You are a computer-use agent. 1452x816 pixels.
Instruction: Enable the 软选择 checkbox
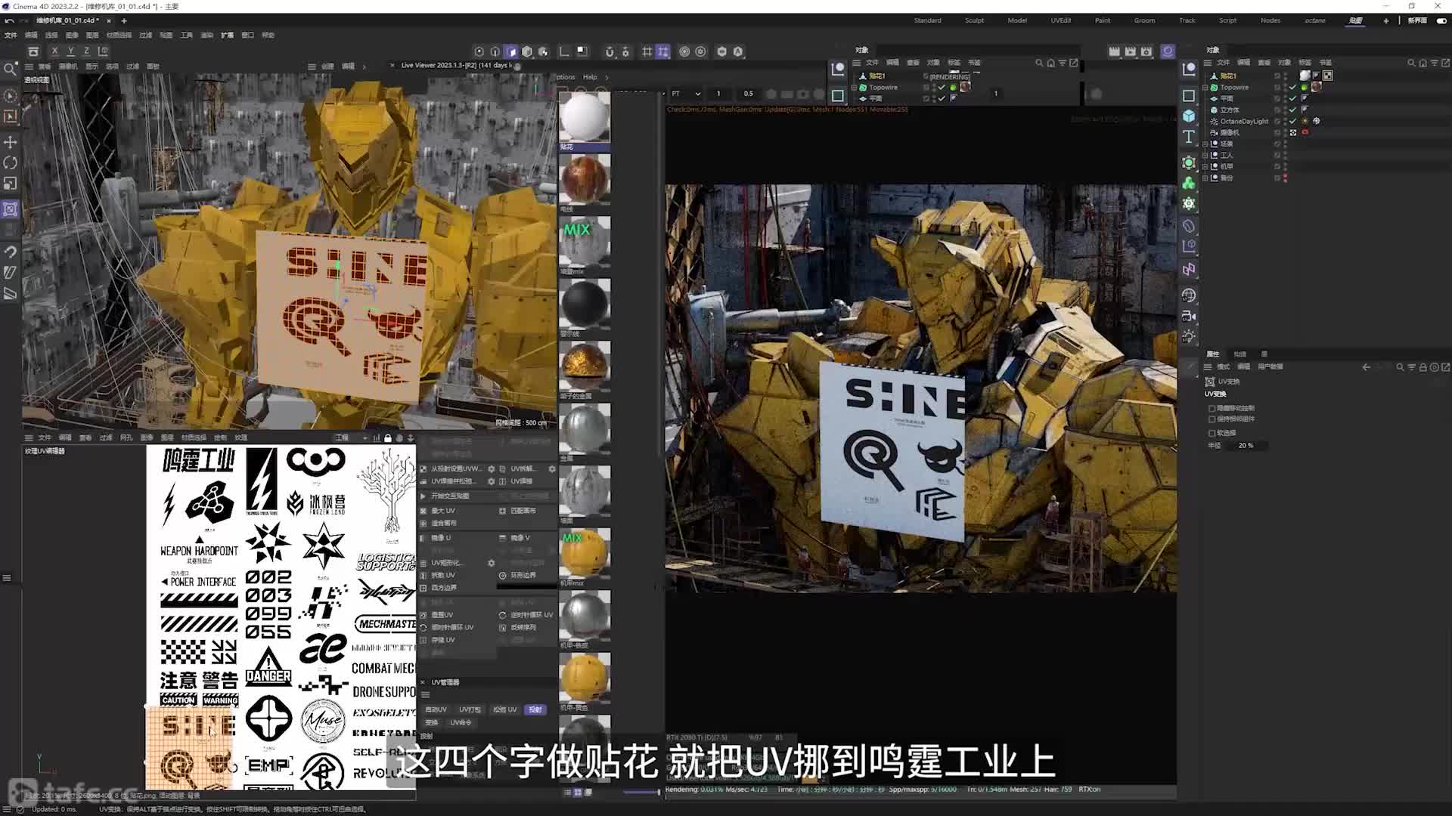(1212, 433)
